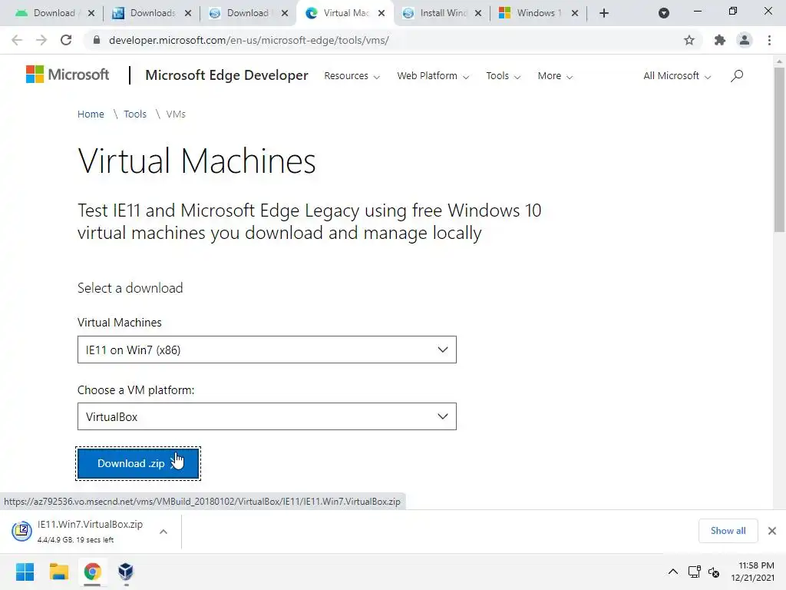786x590 pixels.
Task: View site info via the padlock icon
Action: click(x=97, y=40)
